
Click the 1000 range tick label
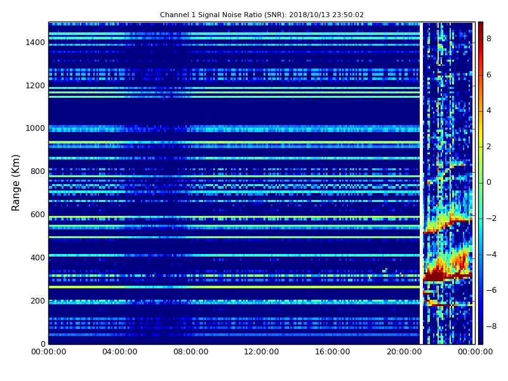36,128
